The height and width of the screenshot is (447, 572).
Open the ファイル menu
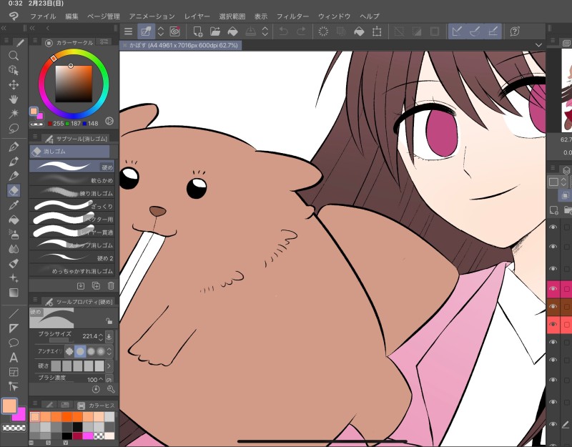point(43,16)
